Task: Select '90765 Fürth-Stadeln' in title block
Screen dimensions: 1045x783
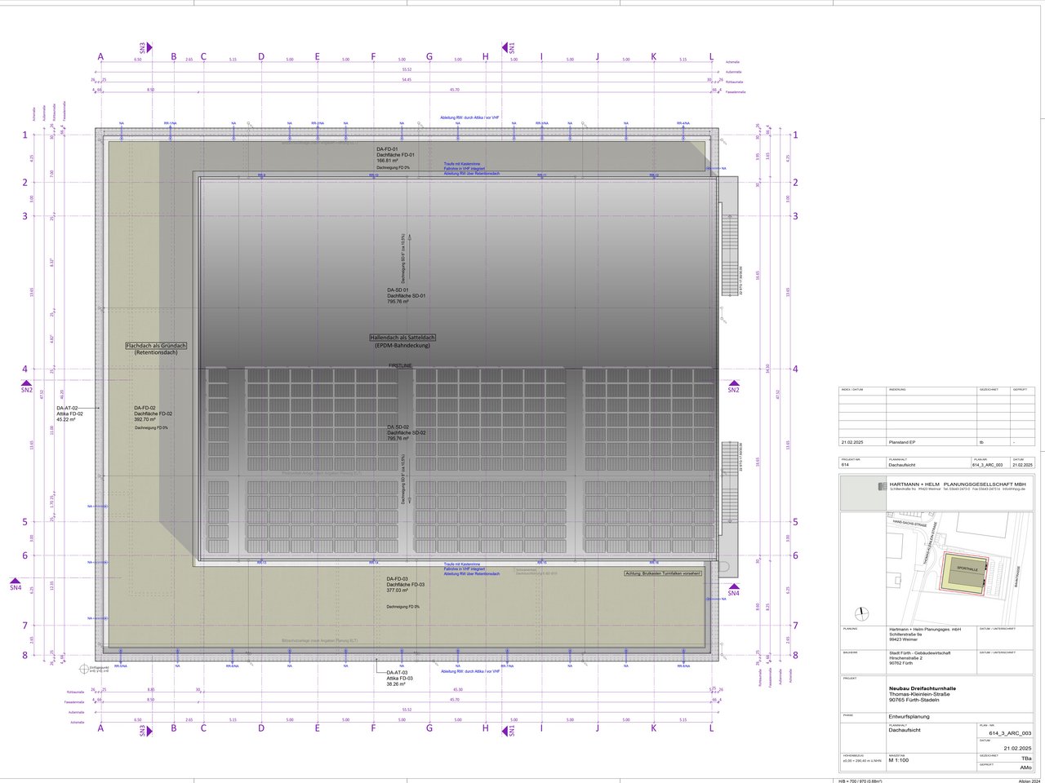Action: click(914, 700)
